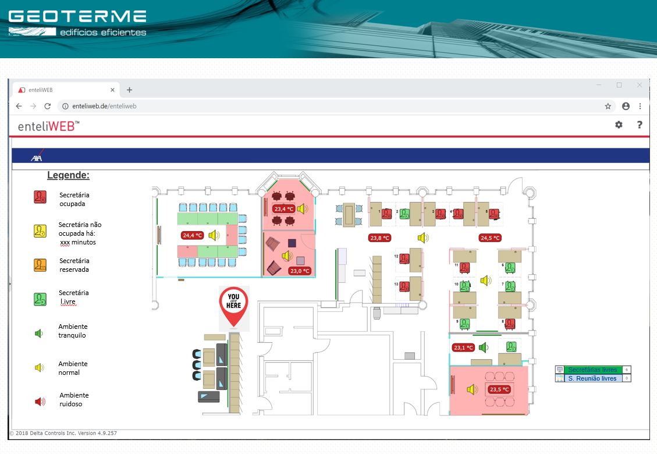This screenshot has height=454, width=657.
Task: Click the 24,5 °C temperature badge
Action: pyautogui.click(x=490, y=237)
